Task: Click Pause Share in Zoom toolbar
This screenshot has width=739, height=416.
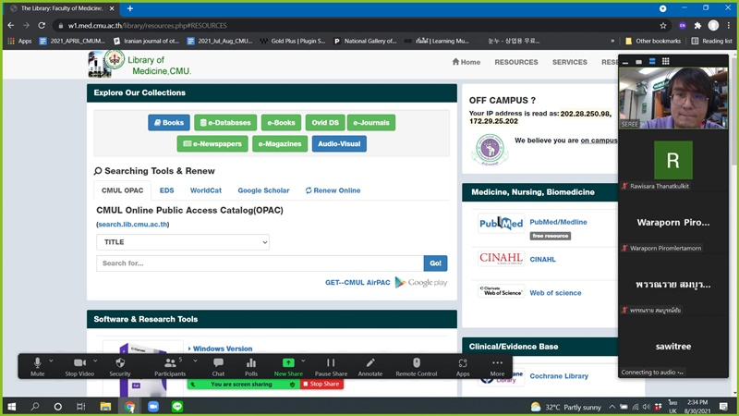Action: tap(331, 365)
